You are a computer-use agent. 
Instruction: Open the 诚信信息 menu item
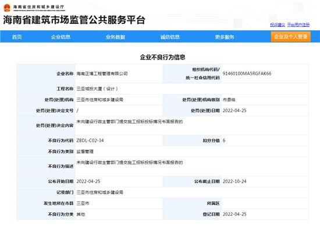click(170, 37)
